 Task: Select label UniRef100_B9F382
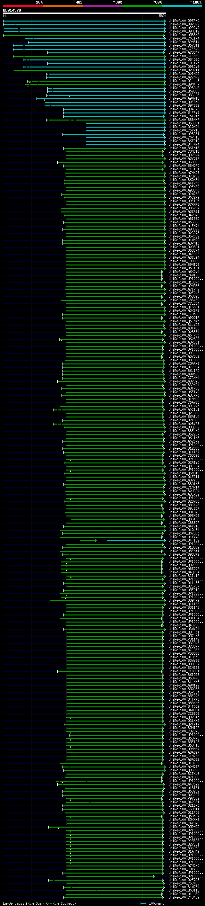(x=184, y=105)
